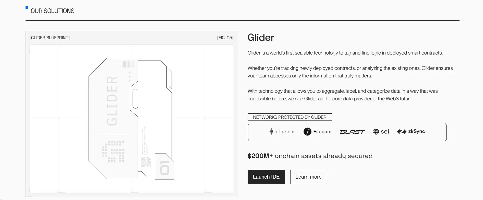
Task: Select the zkSync arrows logo
Action: coord(402,131)
